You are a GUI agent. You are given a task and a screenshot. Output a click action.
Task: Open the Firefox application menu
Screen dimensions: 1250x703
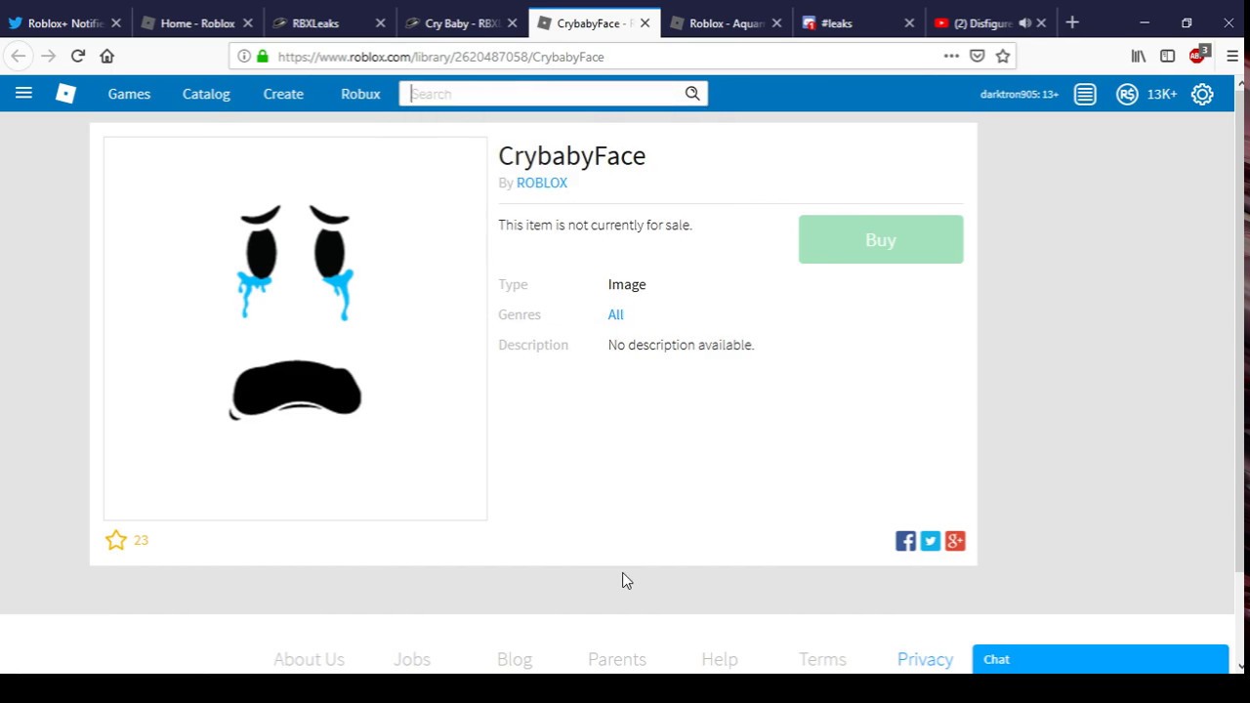[1232, 57]
